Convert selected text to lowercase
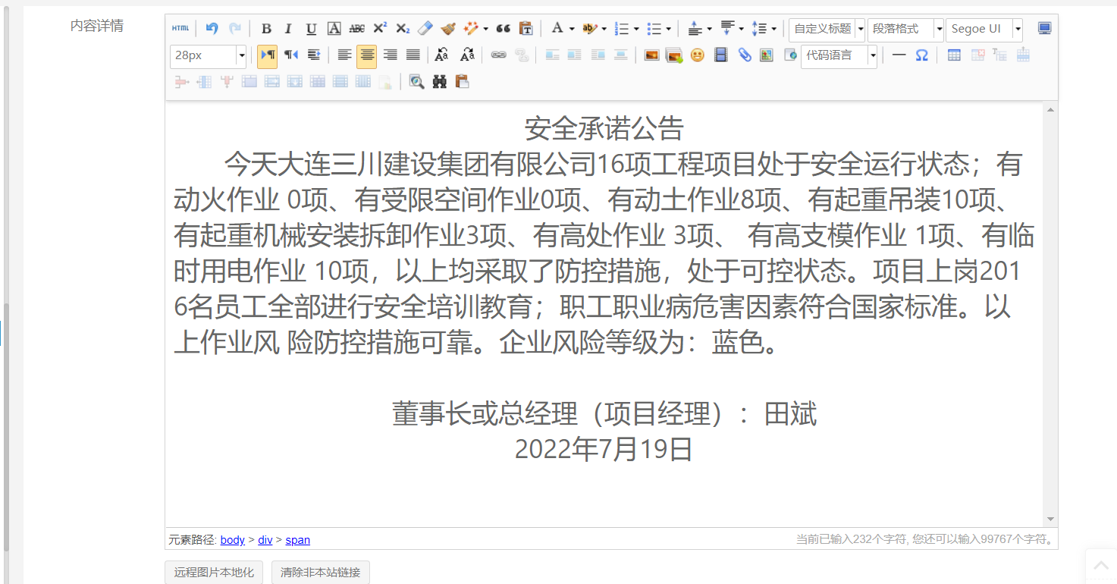 coord(467,55)
